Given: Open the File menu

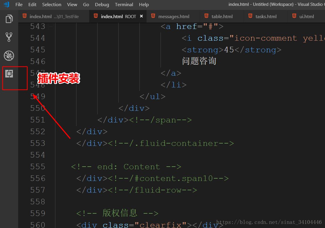Looking at the screenshot, I should 19,4.
